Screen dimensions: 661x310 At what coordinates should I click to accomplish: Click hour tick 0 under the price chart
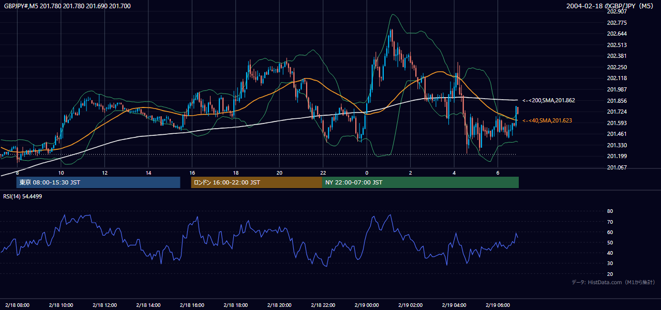click(367, 173)
